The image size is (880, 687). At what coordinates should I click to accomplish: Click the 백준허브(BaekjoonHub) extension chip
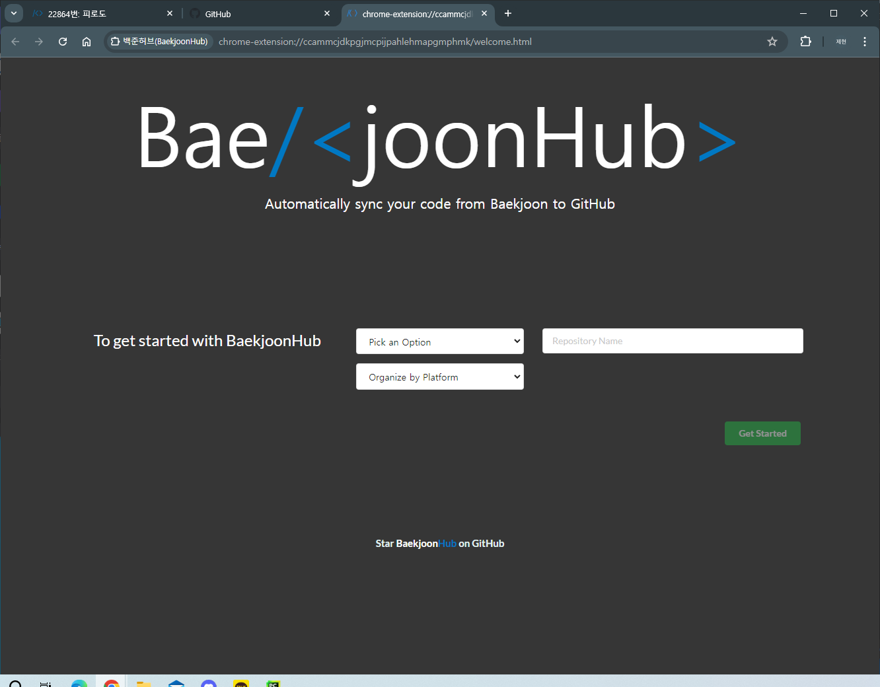point(159,42)
